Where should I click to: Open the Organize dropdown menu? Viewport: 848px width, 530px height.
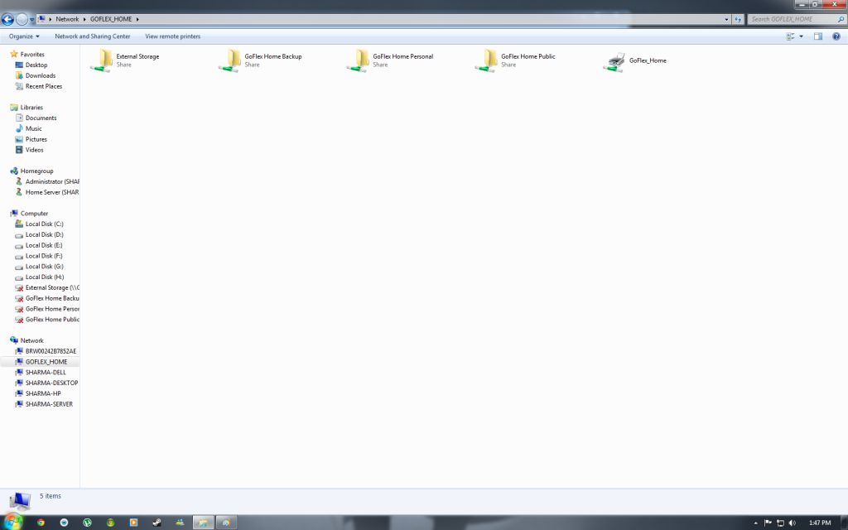(x=24, y=36)
